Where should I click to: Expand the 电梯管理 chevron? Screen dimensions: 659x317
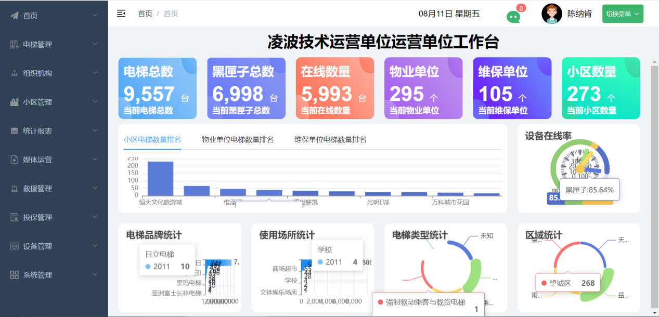click(95, 44)
